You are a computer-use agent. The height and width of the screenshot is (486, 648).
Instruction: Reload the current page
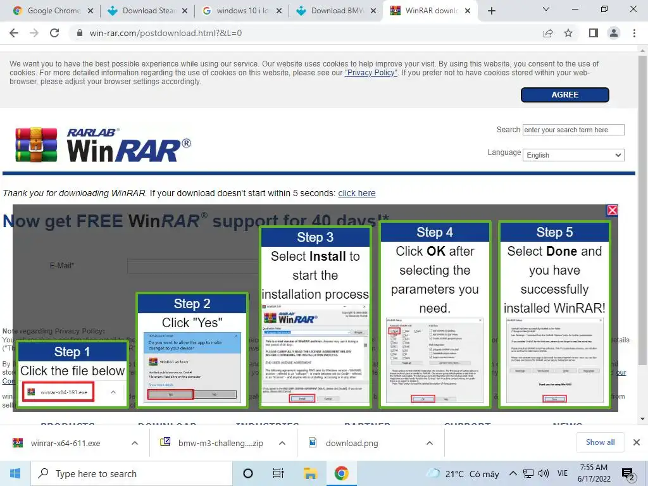pos(54,33)
